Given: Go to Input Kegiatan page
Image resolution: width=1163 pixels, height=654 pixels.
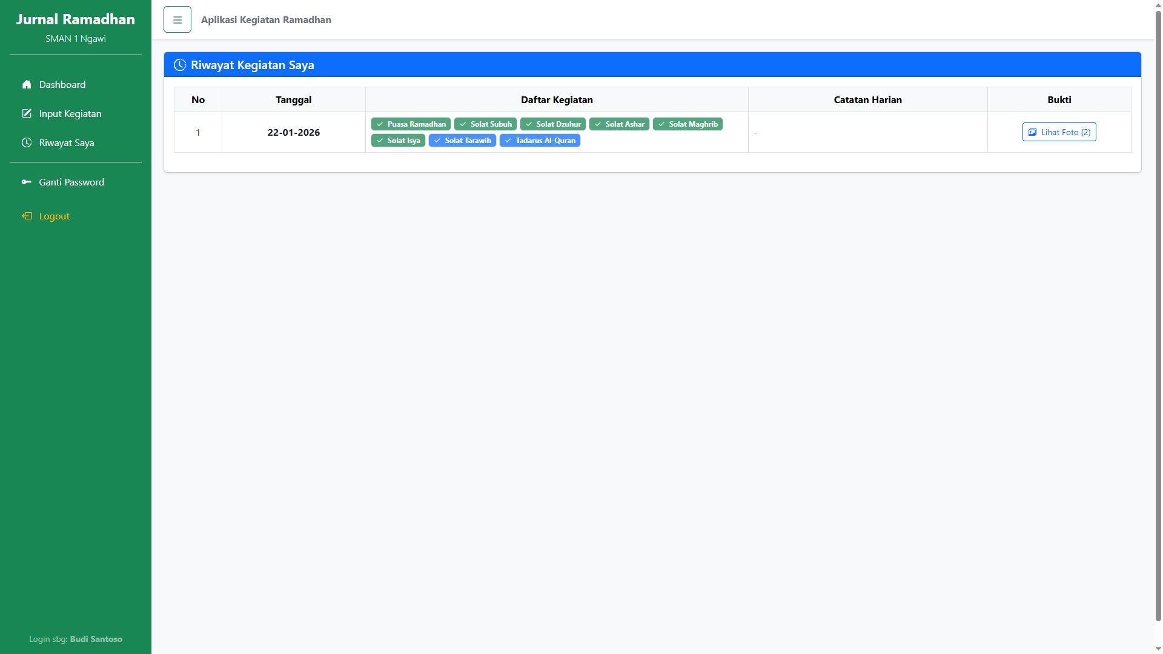Looking at the screenshot, I should pyautogui.click(x=70, y=113).
